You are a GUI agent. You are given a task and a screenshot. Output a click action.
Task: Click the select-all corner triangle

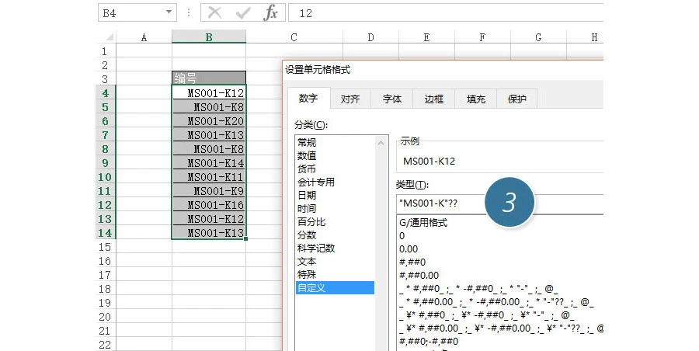point(108,37)
